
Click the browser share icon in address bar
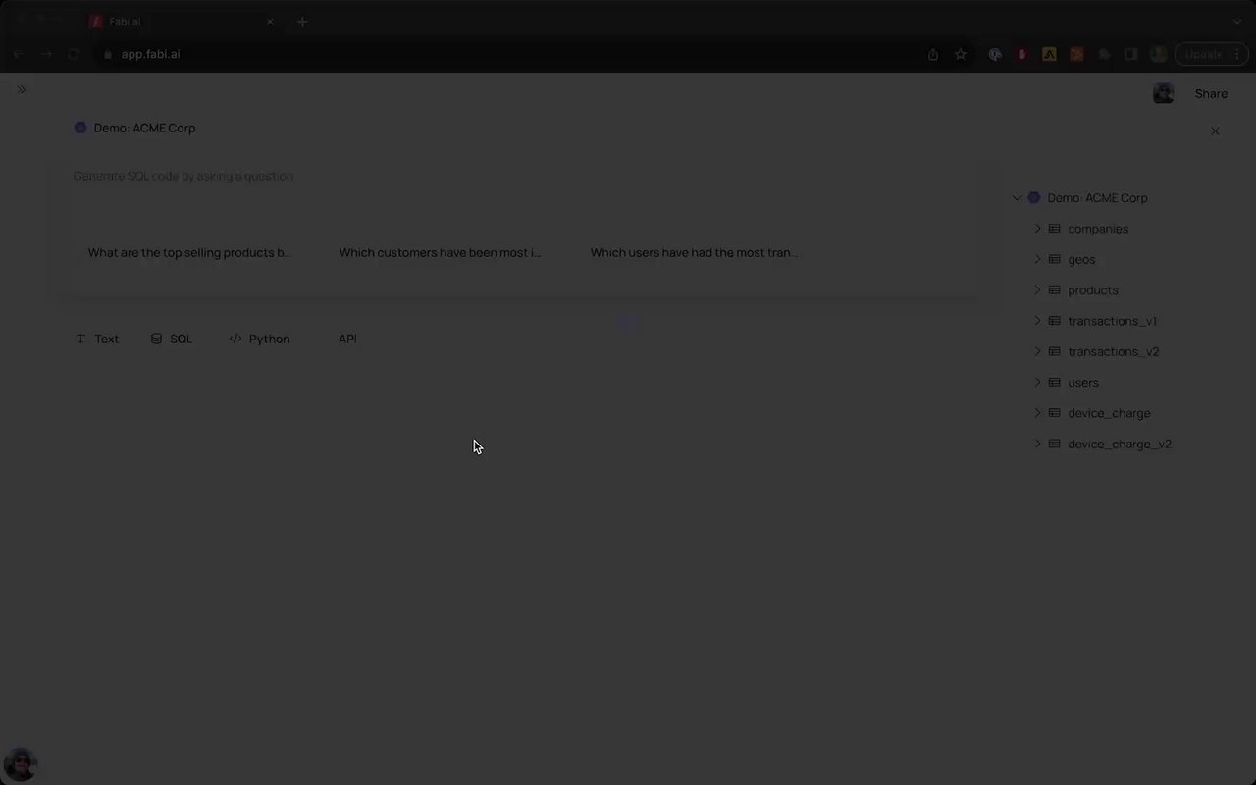(x=933, y=54)
